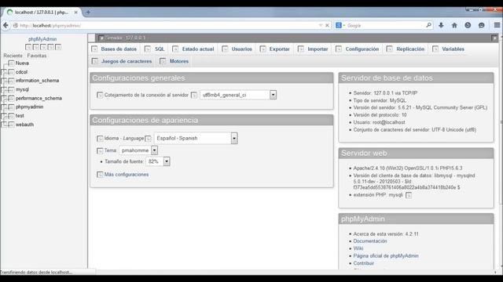Screen dimensions: 503x282
Task: Open a new browser tab with plus
Action: click(x=88, y=13)
